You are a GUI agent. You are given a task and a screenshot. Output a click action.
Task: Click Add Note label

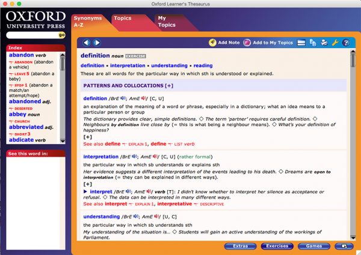(x=229, y=43)
